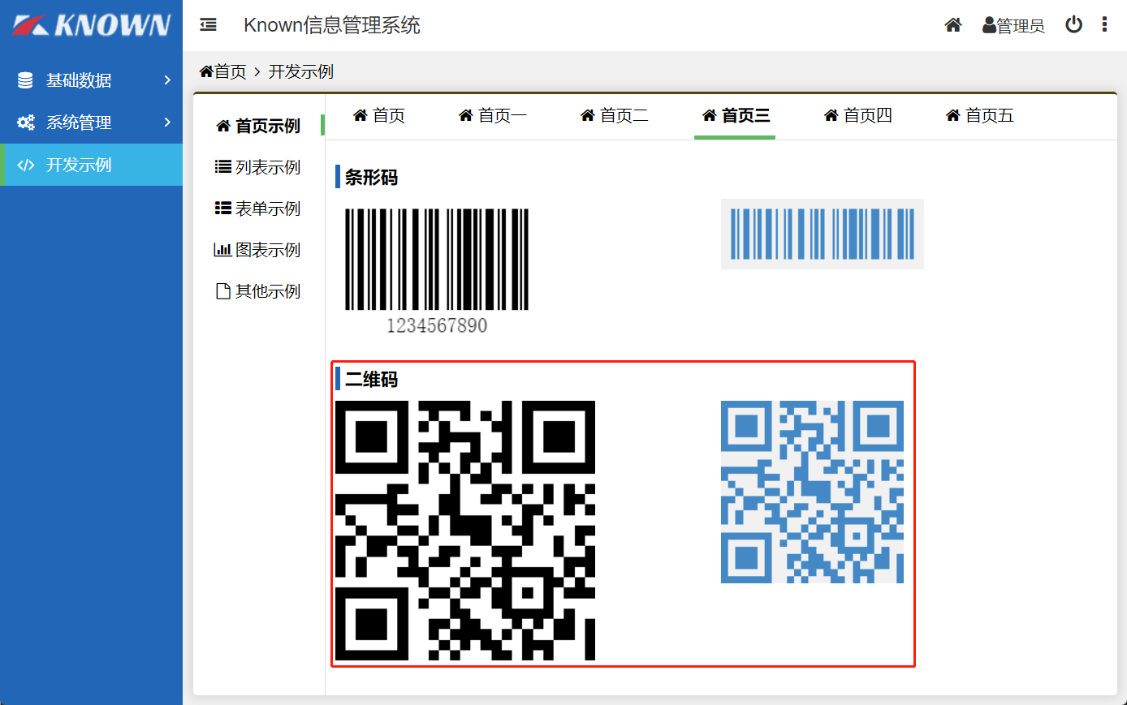Switch to the 首页一 tab
1127x705 pixels.
(x=493, y=115)
